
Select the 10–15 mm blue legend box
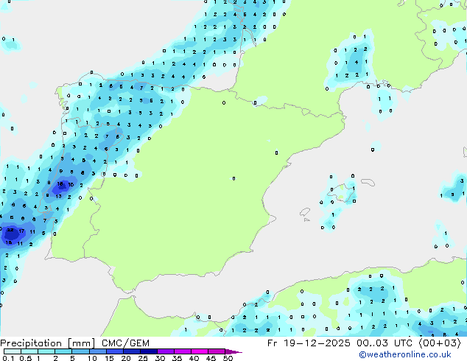[x=97, y=351]
